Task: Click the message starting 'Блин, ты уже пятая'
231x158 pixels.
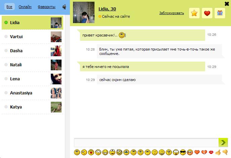Action: 159,51
